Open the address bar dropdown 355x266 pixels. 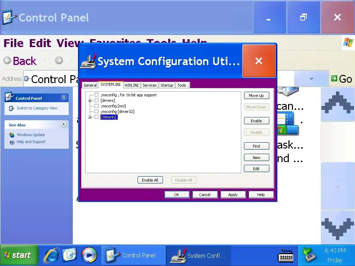[x=311, y=79]
